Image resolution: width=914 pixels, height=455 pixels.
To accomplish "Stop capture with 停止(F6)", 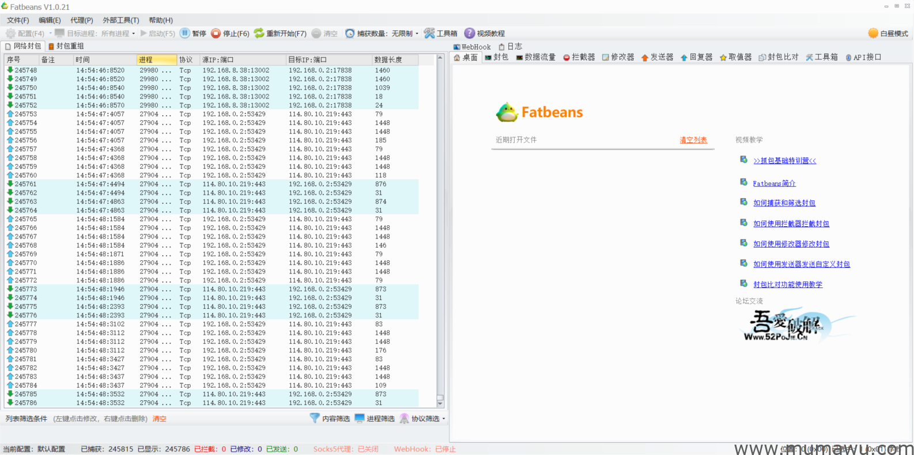I will point(230,33).
